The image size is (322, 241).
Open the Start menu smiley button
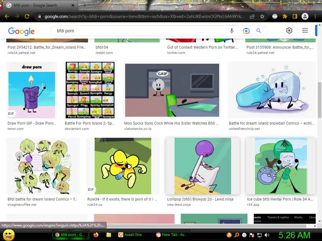point(9,235)
